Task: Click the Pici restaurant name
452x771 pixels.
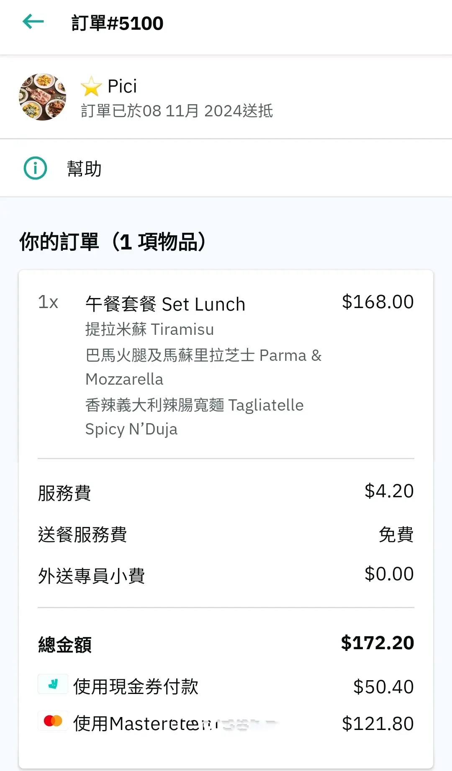Action: click(122, 86)
